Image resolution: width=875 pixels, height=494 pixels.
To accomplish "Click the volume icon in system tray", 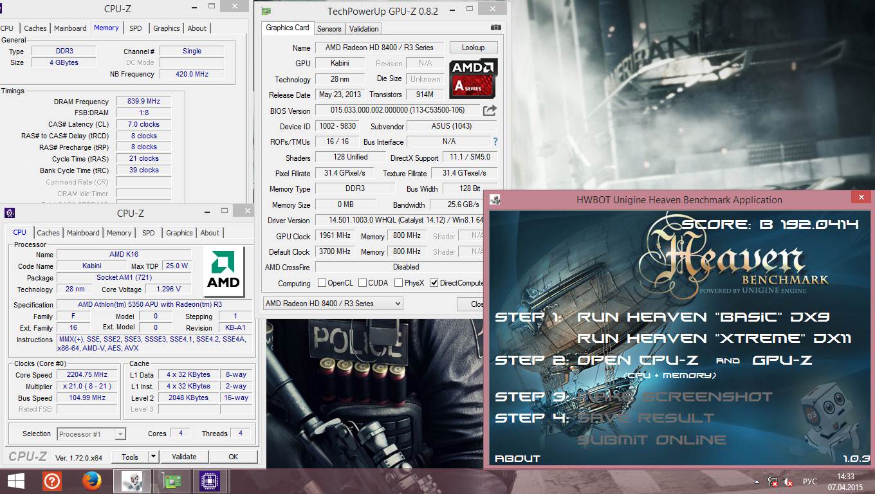I will coord(787,481).
